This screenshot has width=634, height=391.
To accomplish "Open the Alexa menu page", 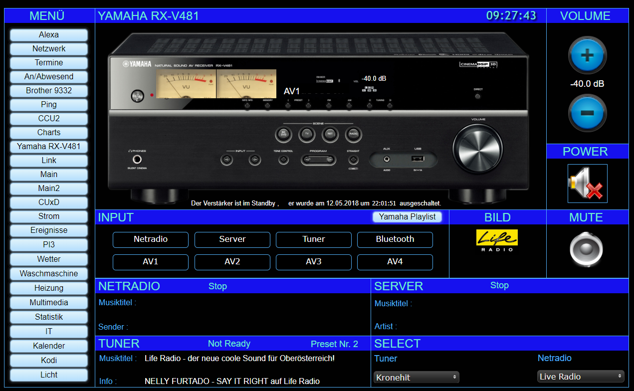I will coord(49,35).
